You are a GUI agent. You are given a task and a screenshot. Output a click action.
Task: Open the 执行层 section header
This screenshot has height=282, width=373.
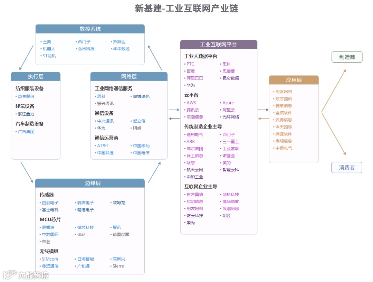click(36, 76)
